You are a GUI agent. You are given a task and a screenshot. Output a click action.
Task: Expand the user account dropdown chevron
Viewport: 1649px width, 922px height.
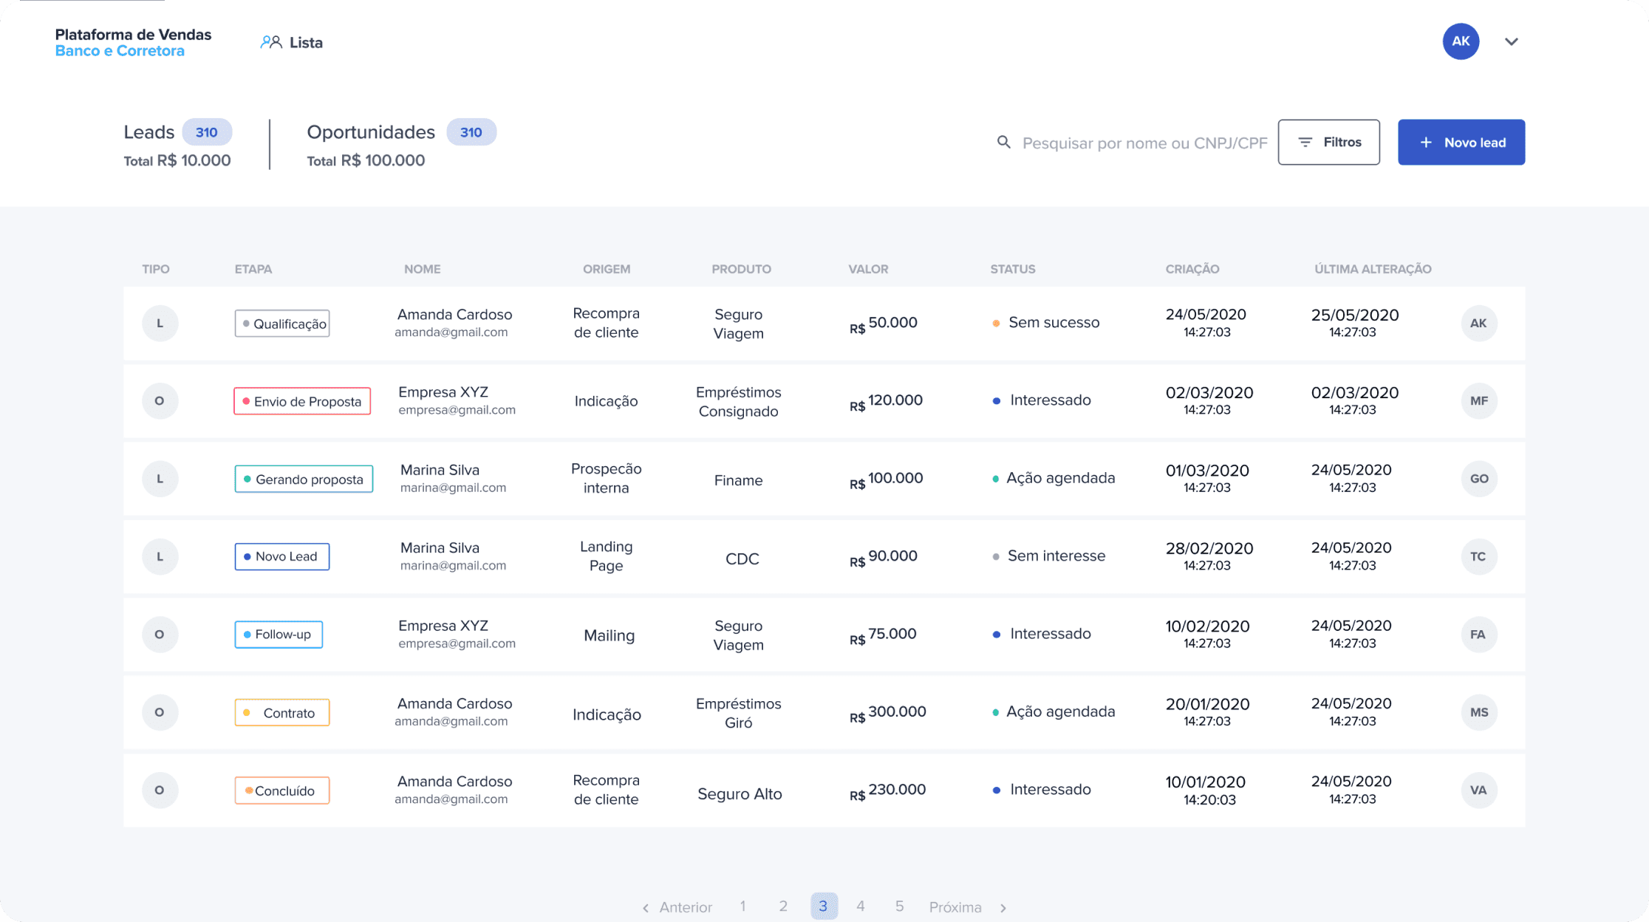pos(1512,41)
